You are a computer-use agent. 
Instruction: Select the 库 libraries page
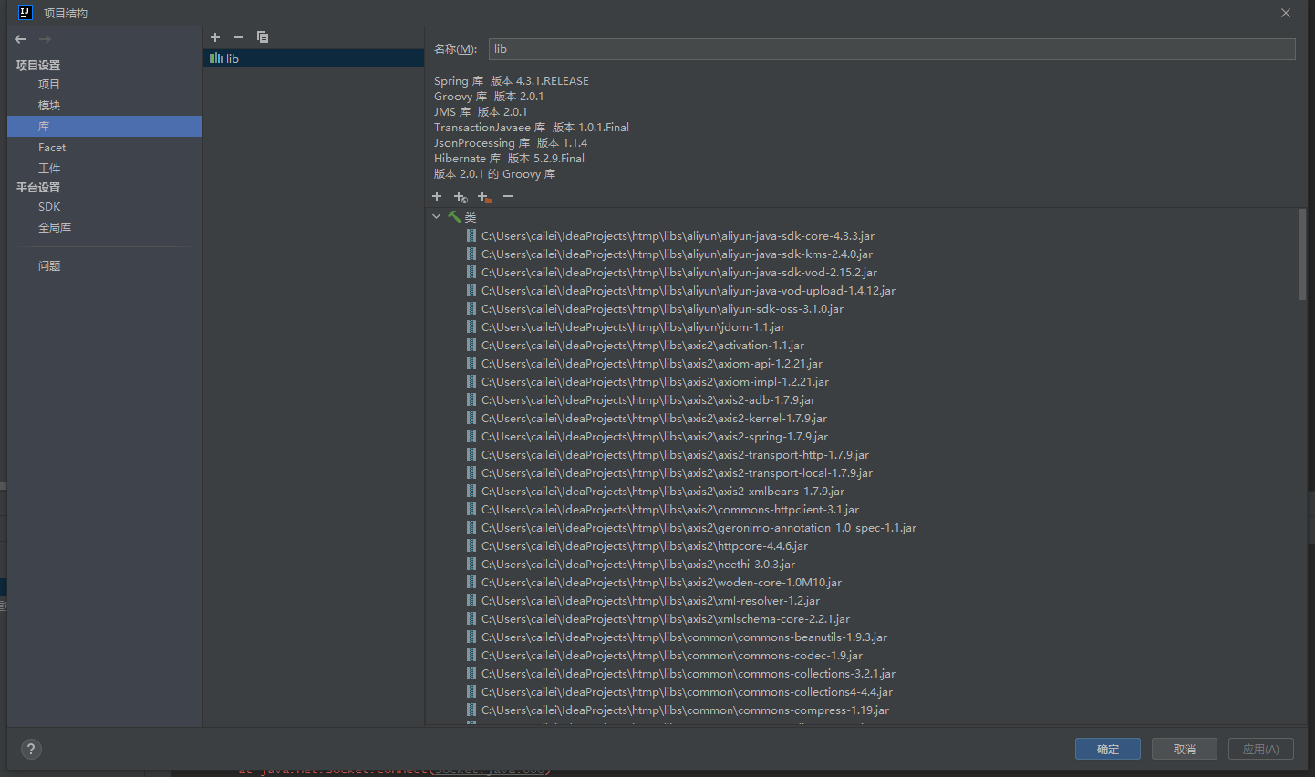[x=105, y=126]
